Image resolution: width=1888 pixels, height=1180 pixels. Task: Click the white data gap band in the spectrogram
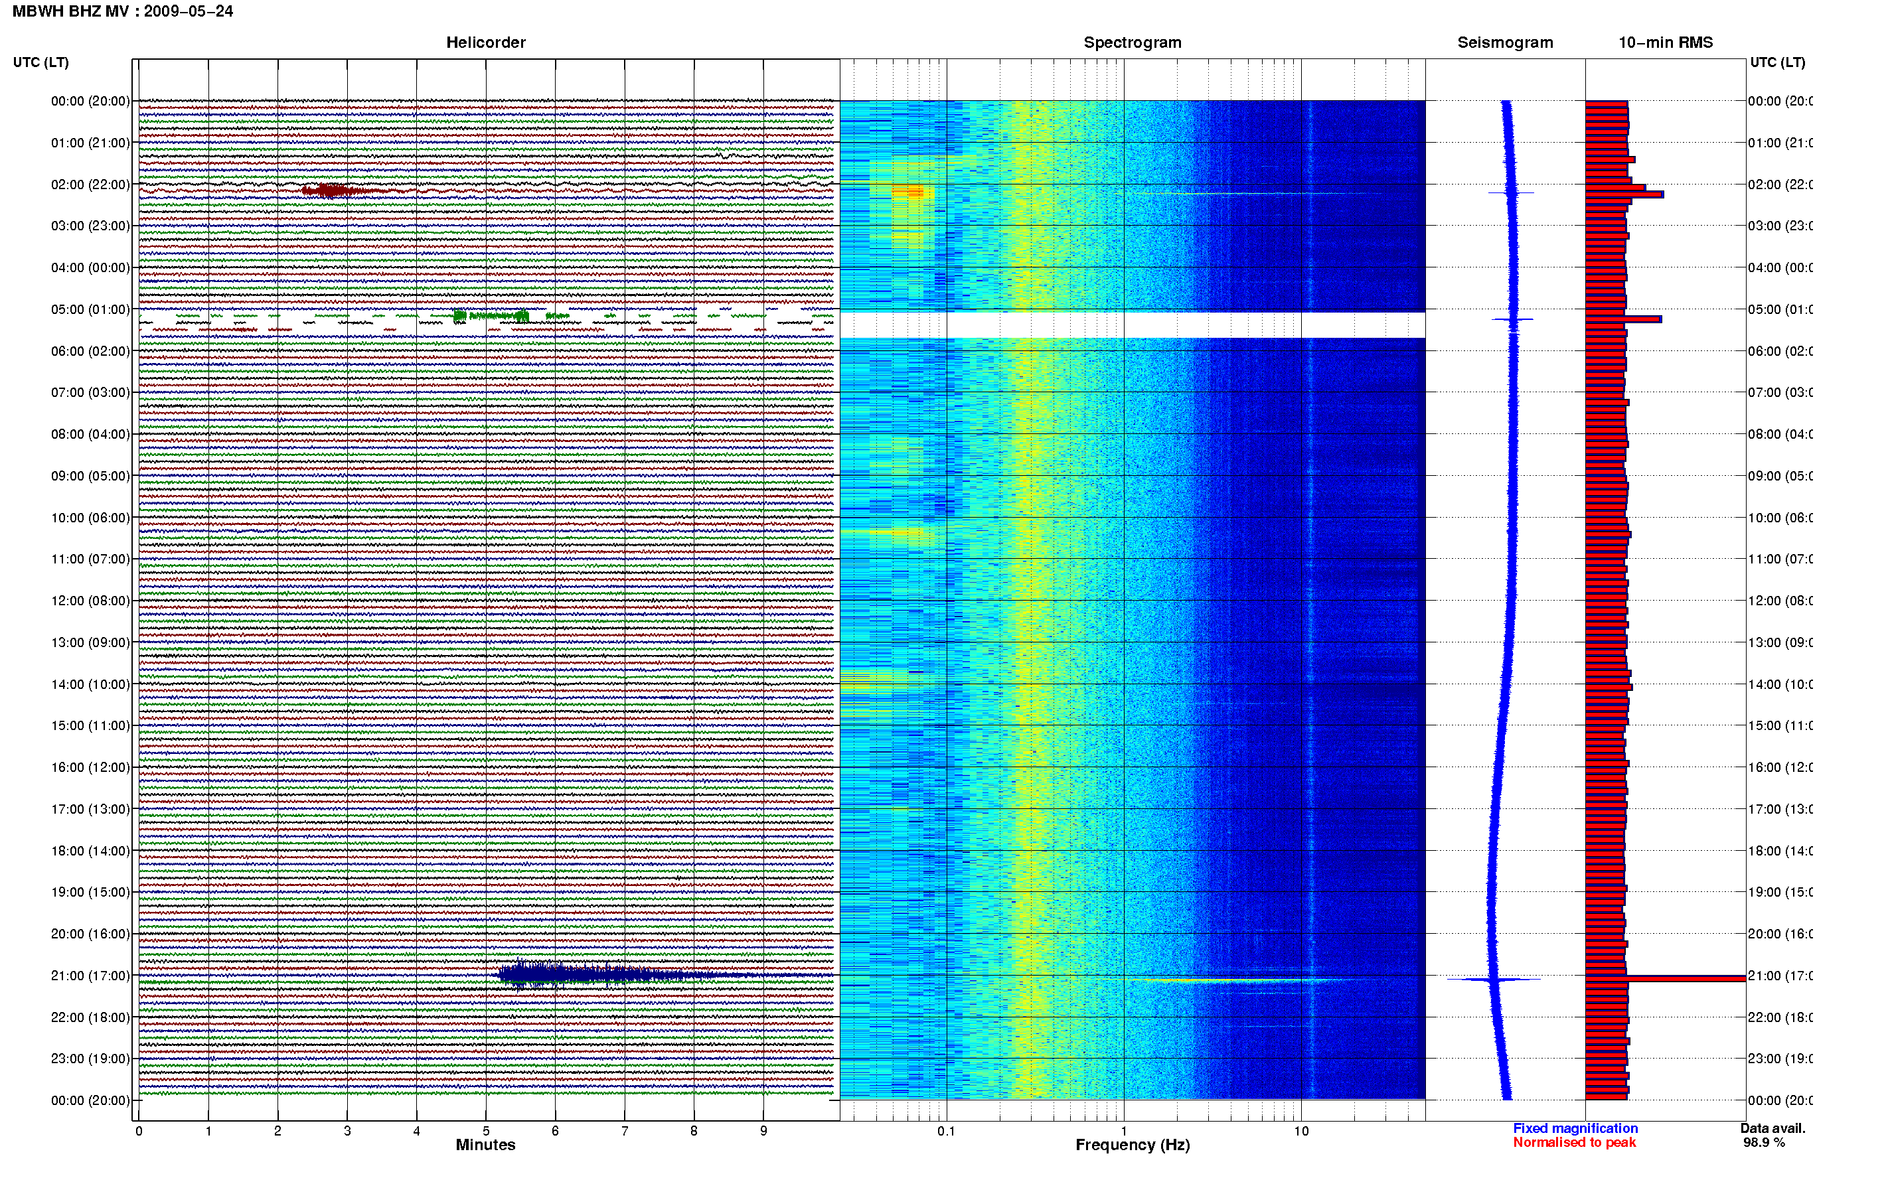click(x=1133, y=325)
